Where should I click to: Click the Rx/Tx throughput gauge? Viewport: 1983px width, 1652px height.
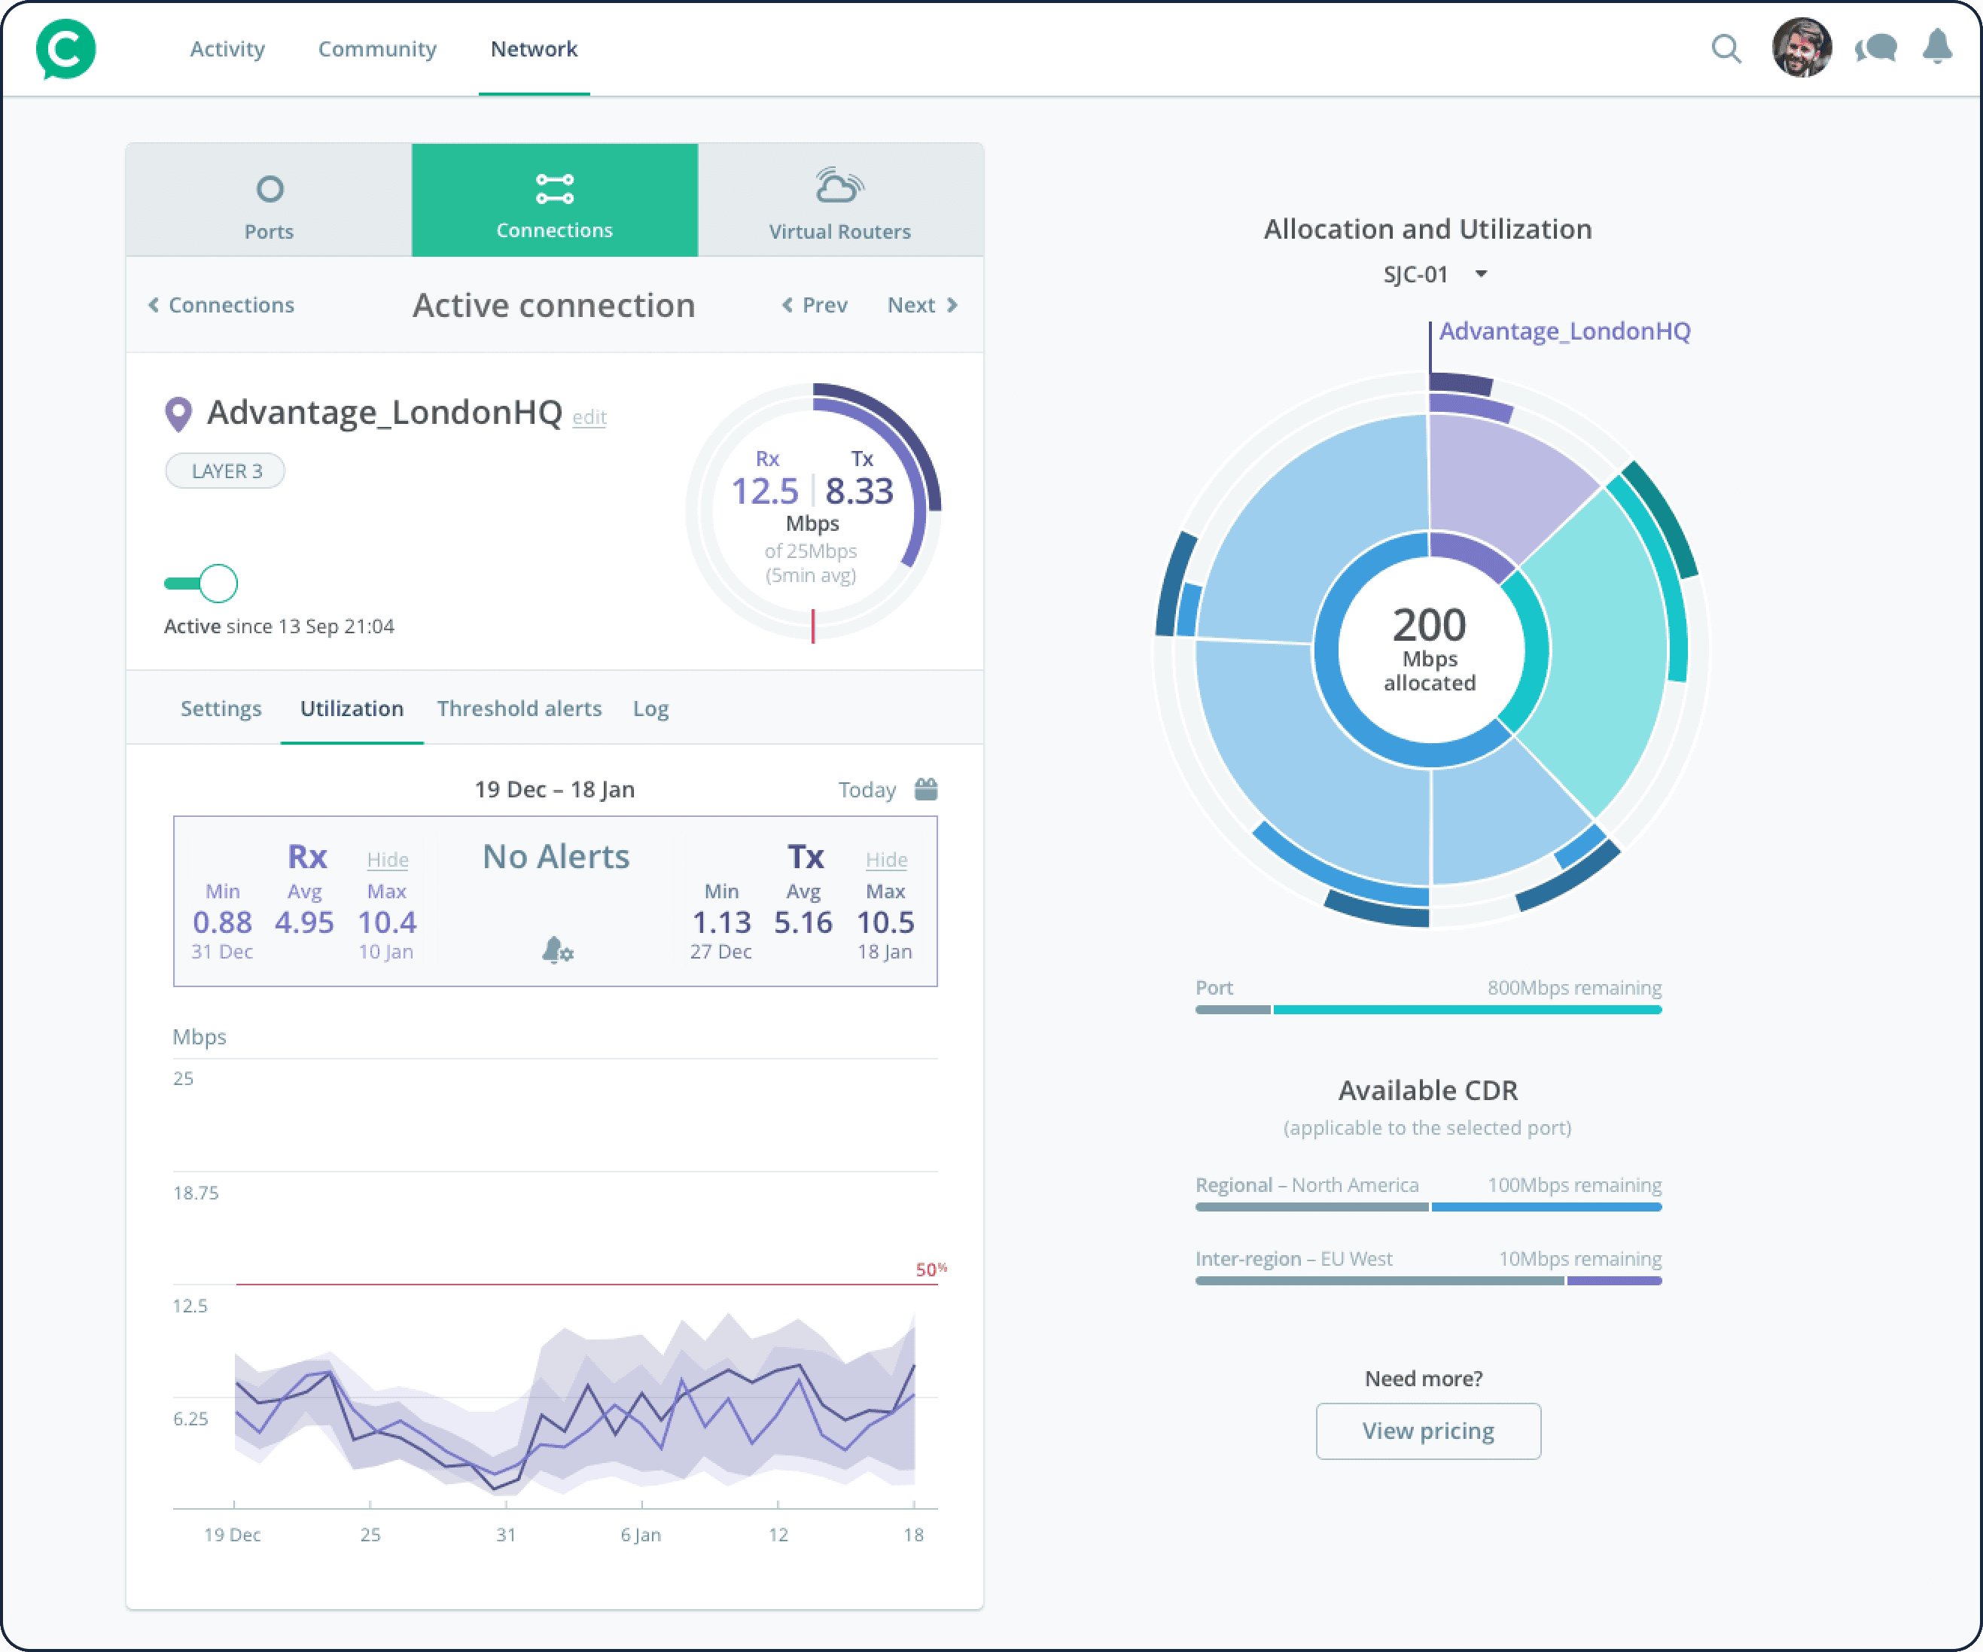[x=813, y=511]
